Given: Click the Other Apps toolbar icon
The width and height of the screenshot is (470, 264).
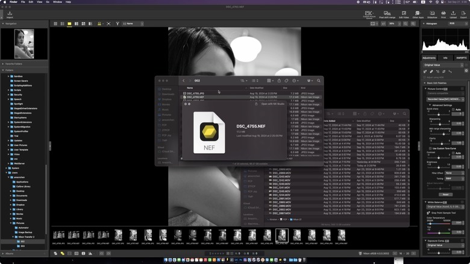Looking at the screenshot, I should (418, 14).
